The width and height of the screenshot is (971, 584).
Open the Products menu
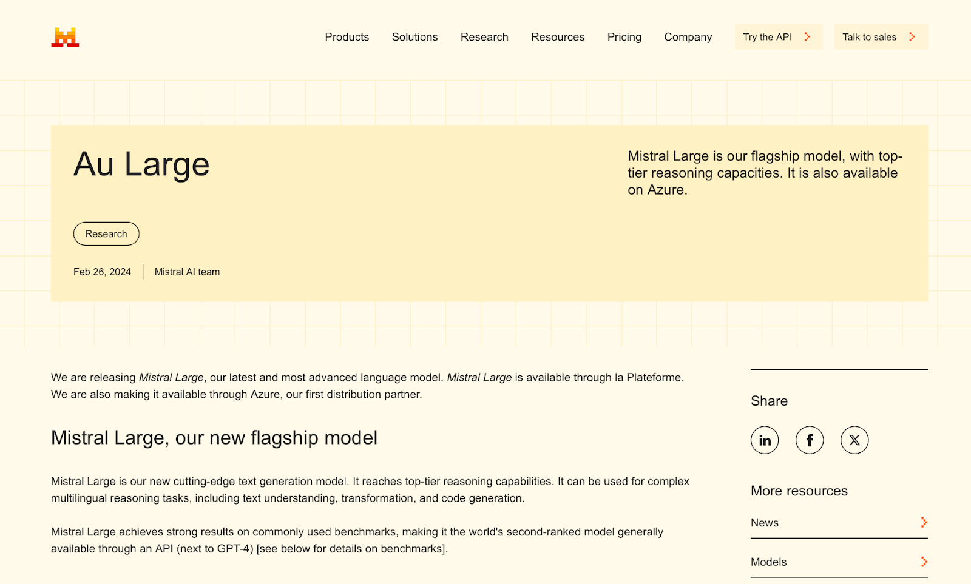pyautogui.click(x=347, y=37)
